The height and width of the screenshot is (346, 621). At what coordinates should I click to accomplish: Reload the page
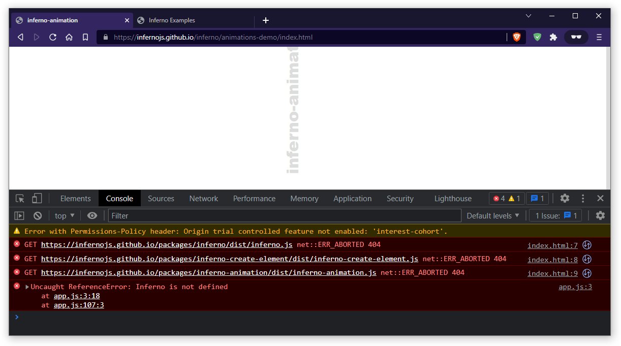[x=53, y=37]
